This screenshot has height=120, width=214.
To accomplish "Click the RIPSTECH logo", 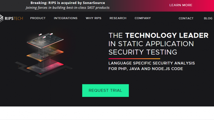I will pyautogui.click(x=12, y=18).
